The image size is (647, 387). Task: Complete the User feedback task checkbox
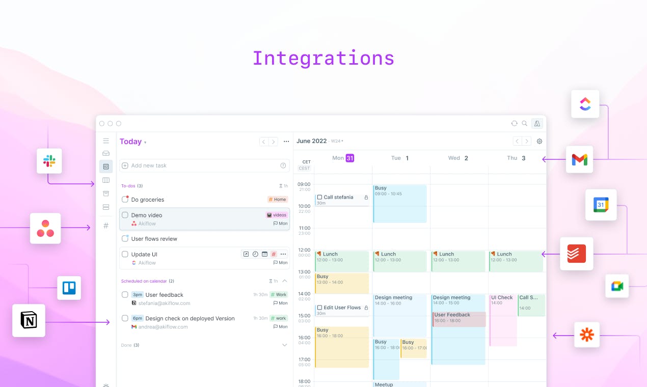(125, 294)
